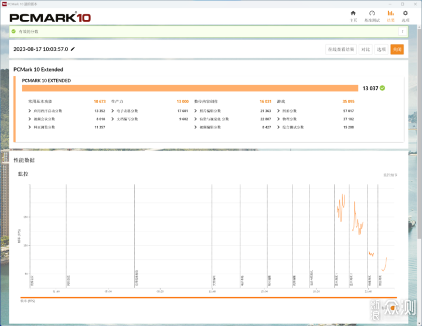422x326 pixels.
Task: Click the score value 17 601
Action: click(182, 111)
